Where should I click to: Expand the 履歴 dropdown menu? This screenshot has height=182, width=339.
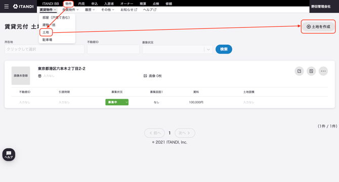(x=90, y=10)
